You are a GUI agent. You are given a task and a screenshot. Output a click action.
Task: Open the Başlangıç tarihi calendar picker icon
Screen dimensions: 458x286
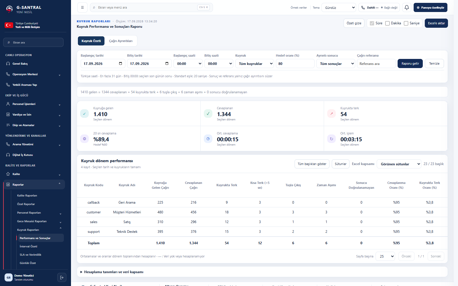click(x=121, y=63)
